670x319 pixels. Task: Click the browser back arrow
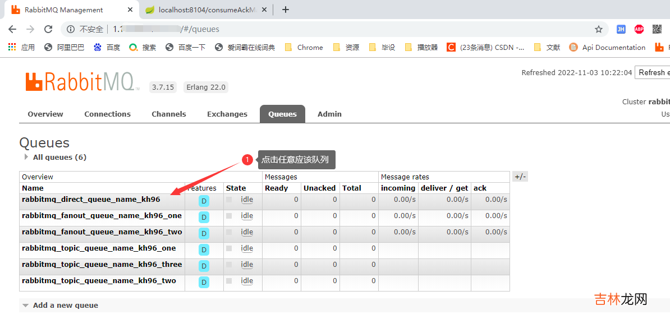12,29
